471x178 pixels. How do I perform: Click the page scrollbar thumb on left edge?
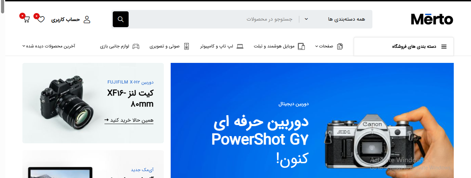[x=2, y=7]
